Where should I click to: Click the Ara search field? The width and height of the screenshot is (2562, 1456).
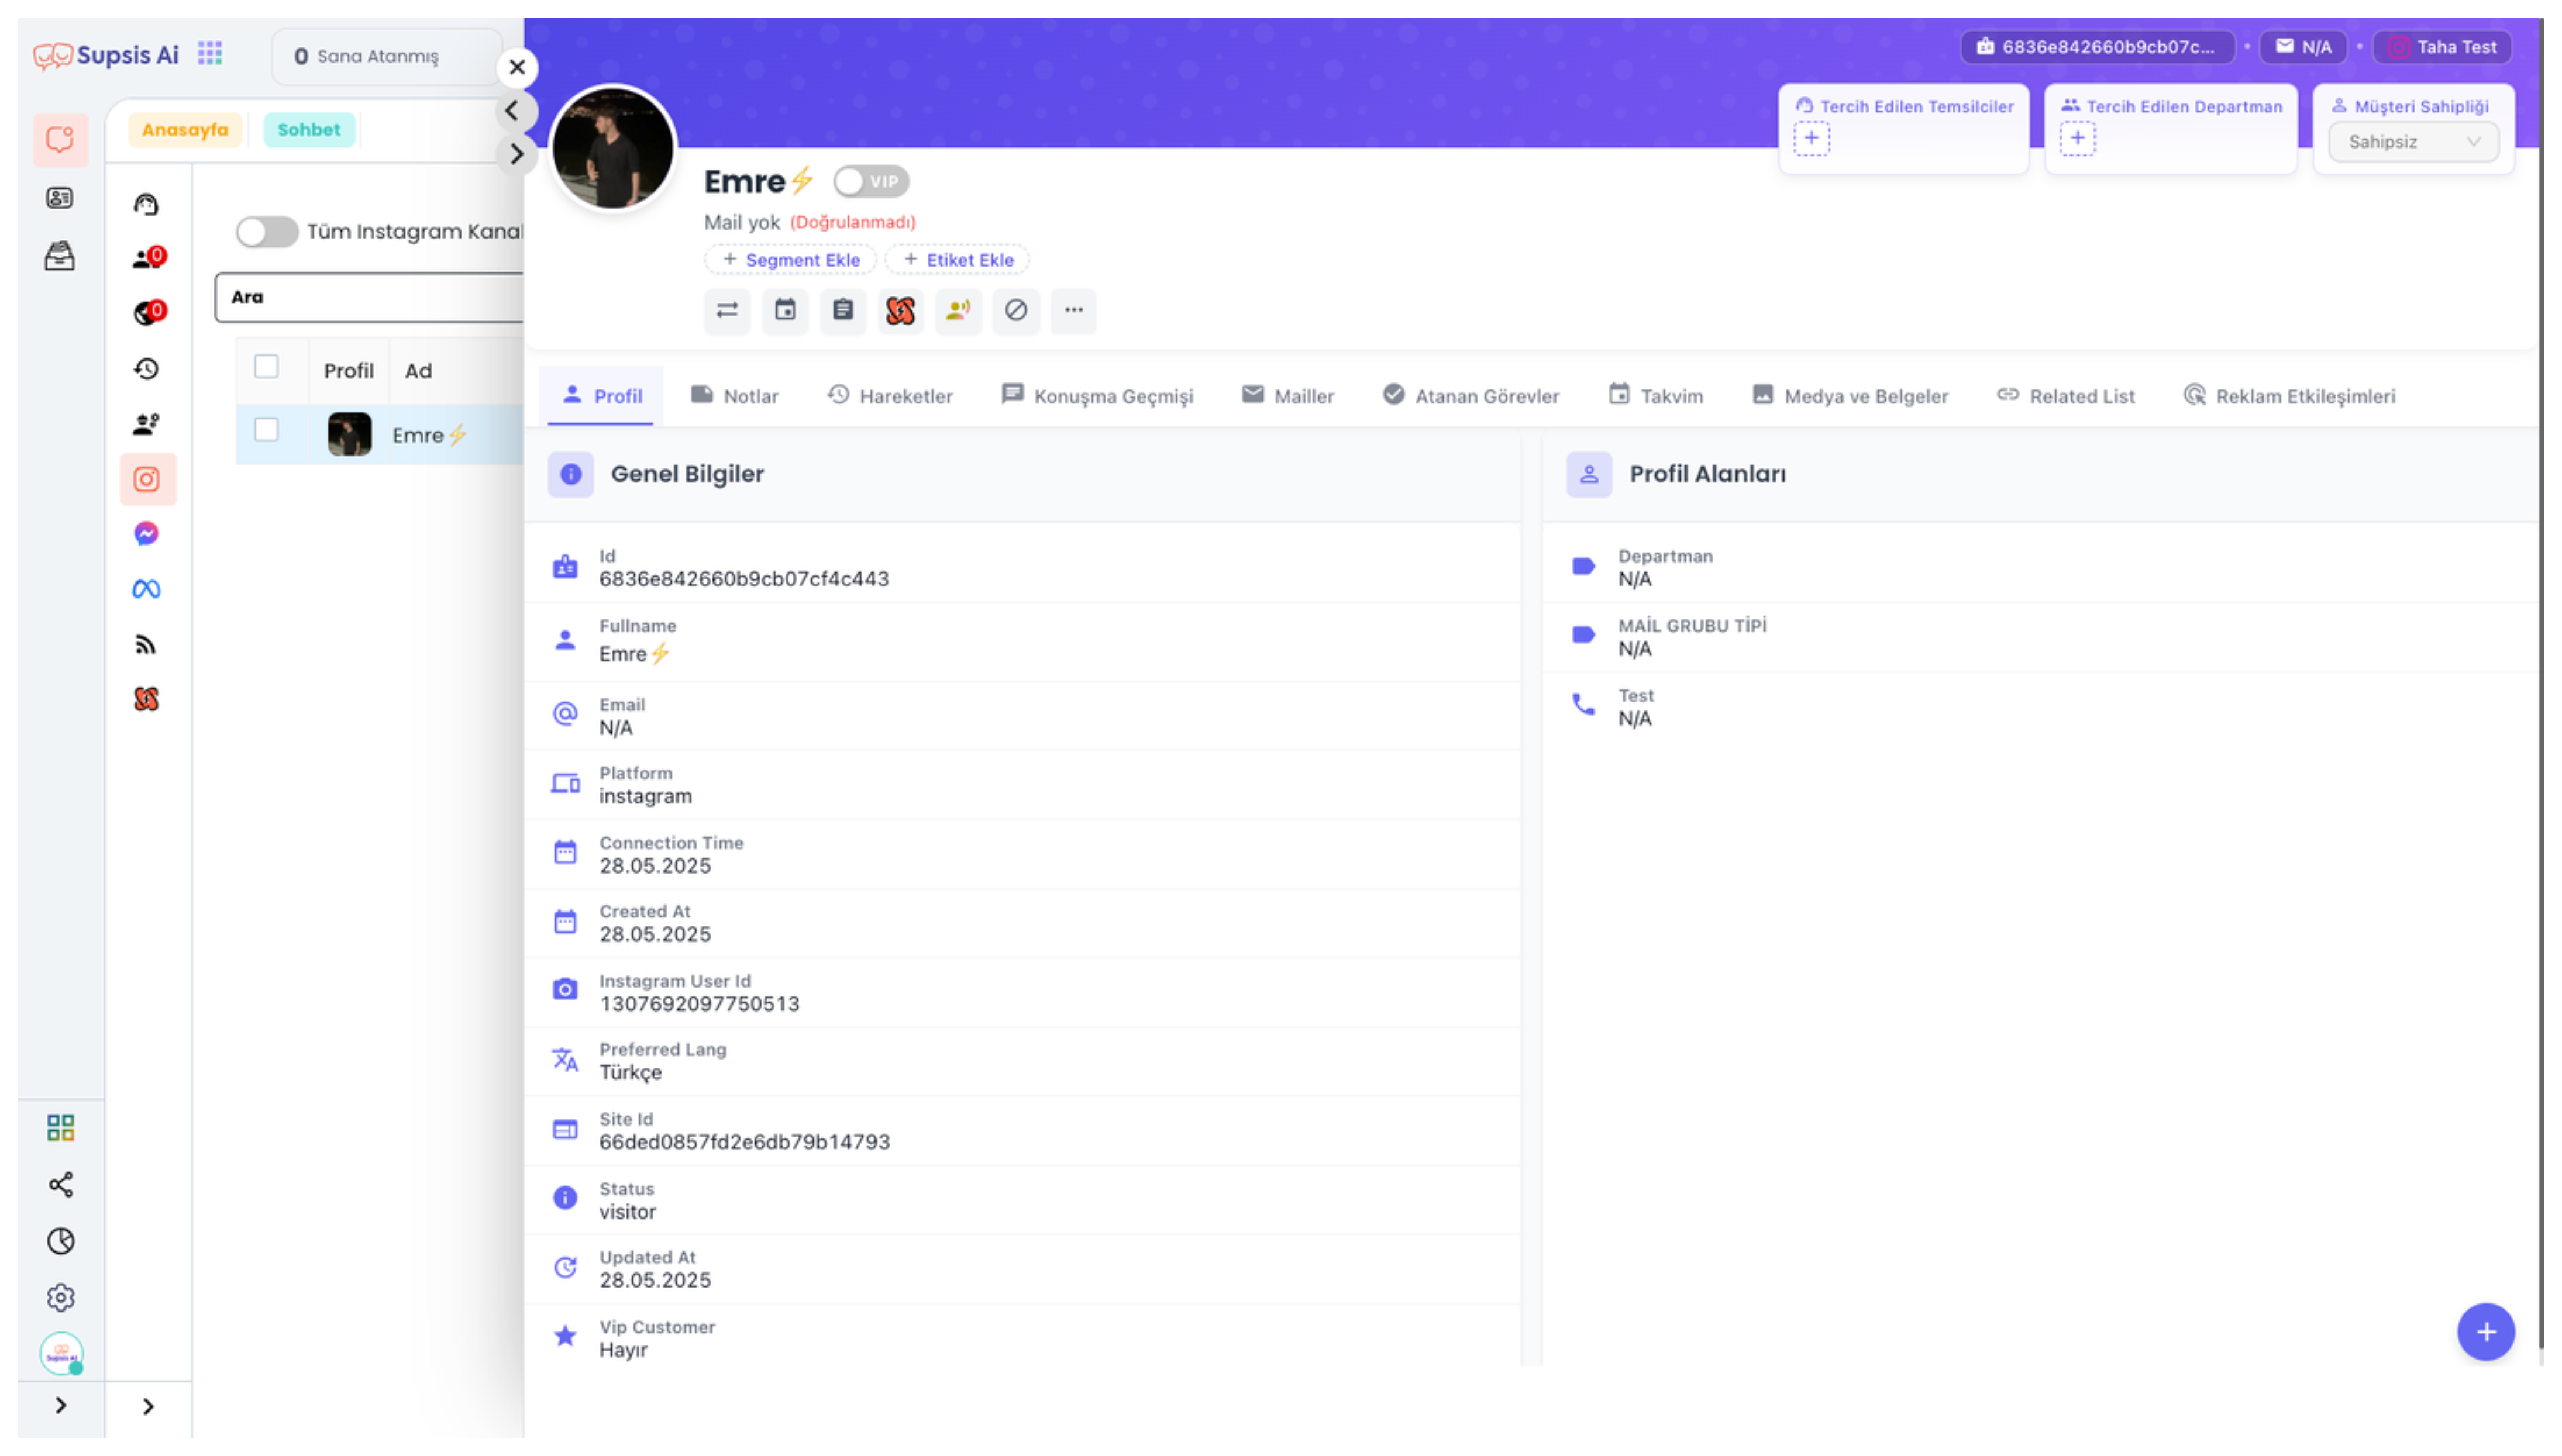click(x=370, y=298)
